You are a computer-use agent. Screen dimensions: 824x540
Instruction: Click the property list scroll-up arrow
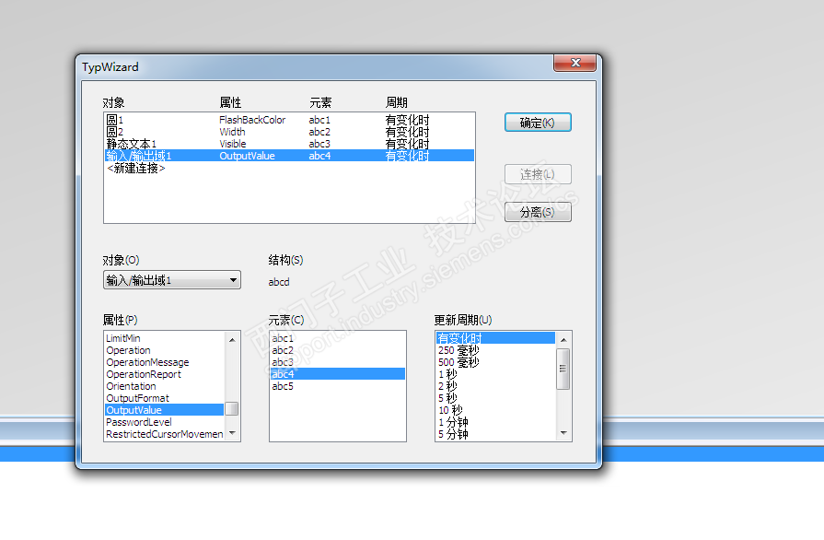[232, 340]
